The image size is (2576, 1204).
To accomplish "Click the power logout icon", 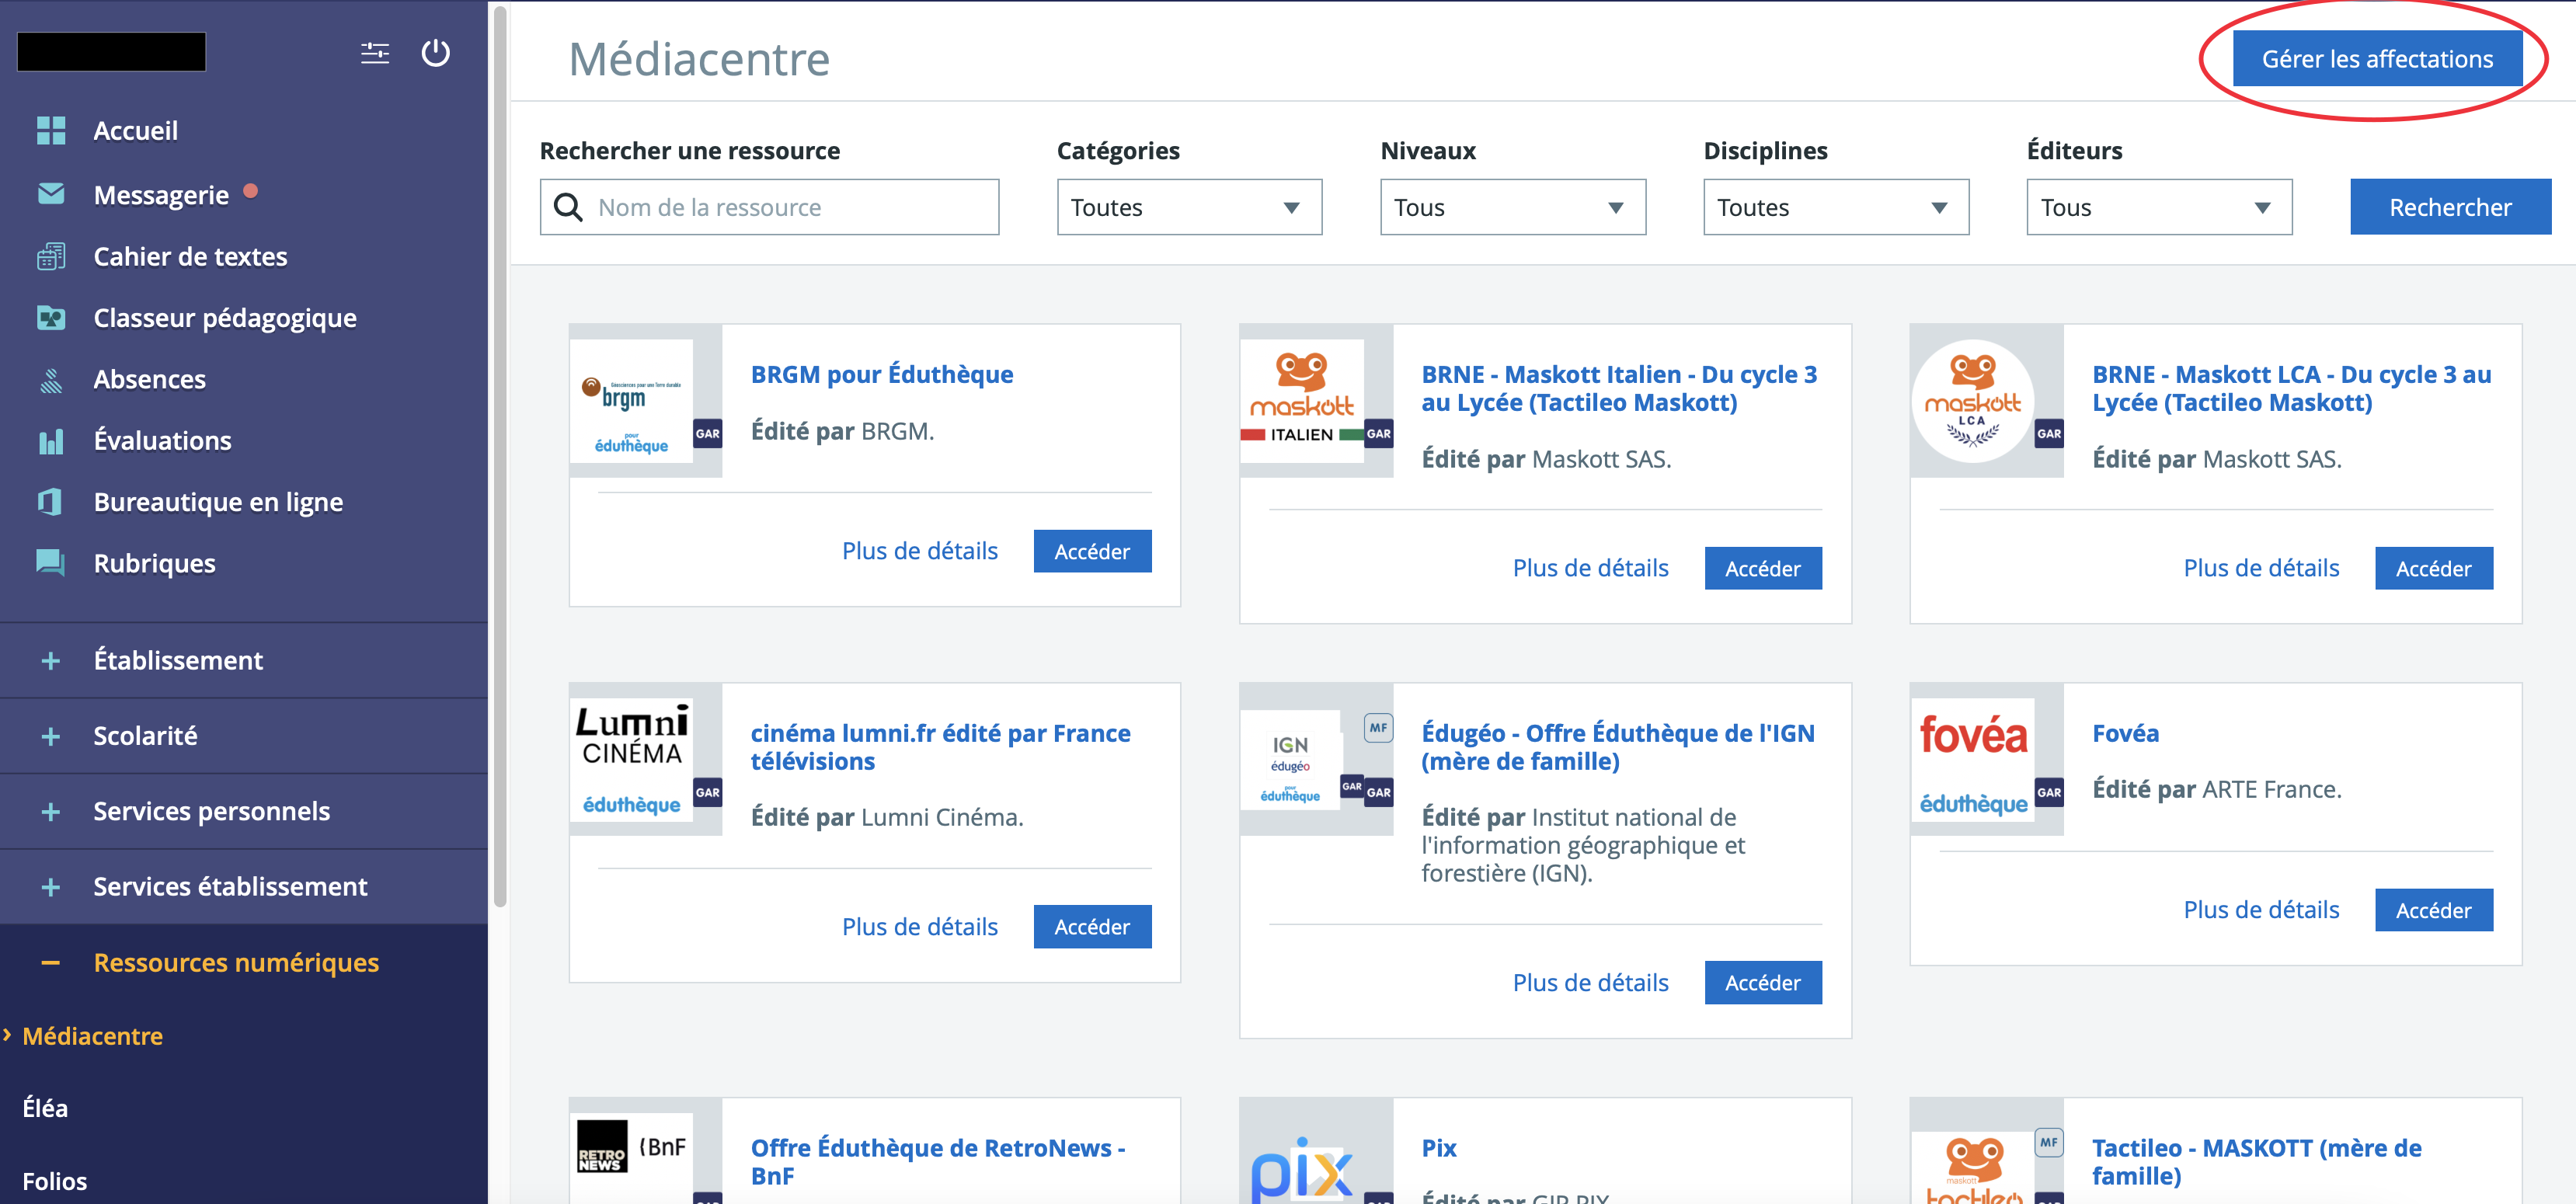I will tap(435, 53).
